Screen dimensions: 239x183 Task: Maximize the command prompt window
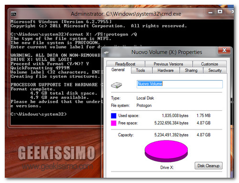coord(220,12)
